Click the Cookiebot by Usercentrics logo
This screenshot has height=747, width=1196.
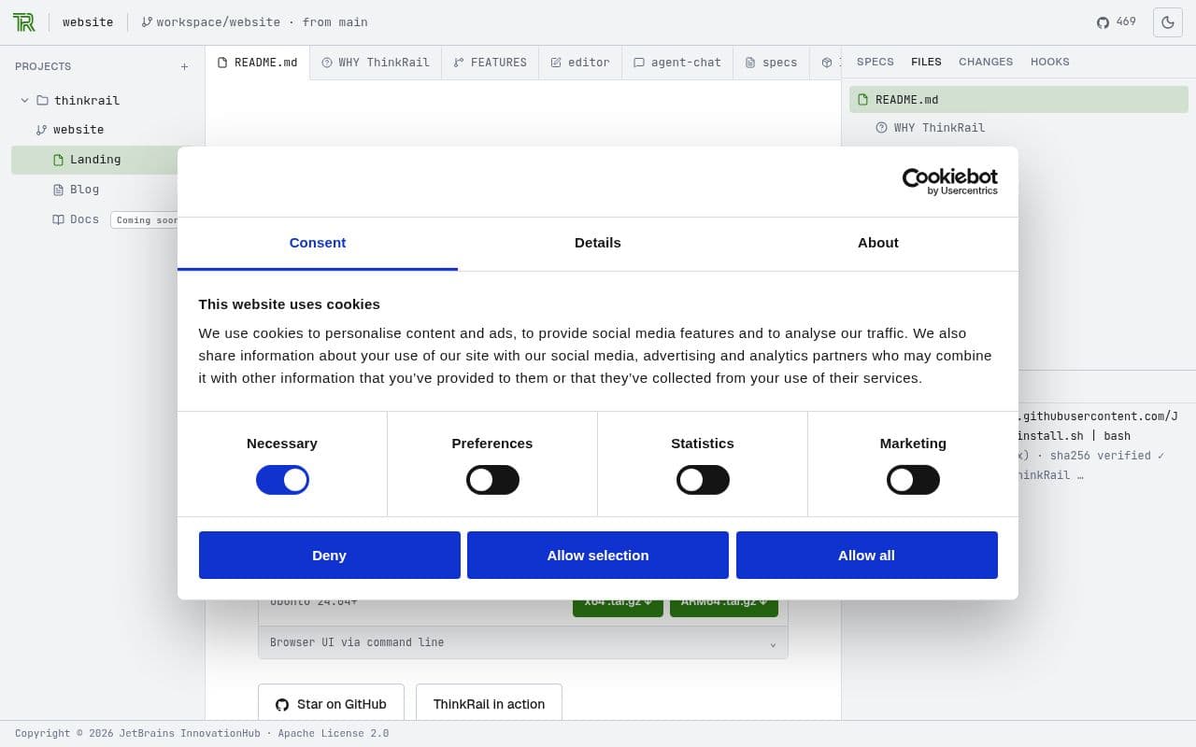point(949,181)
